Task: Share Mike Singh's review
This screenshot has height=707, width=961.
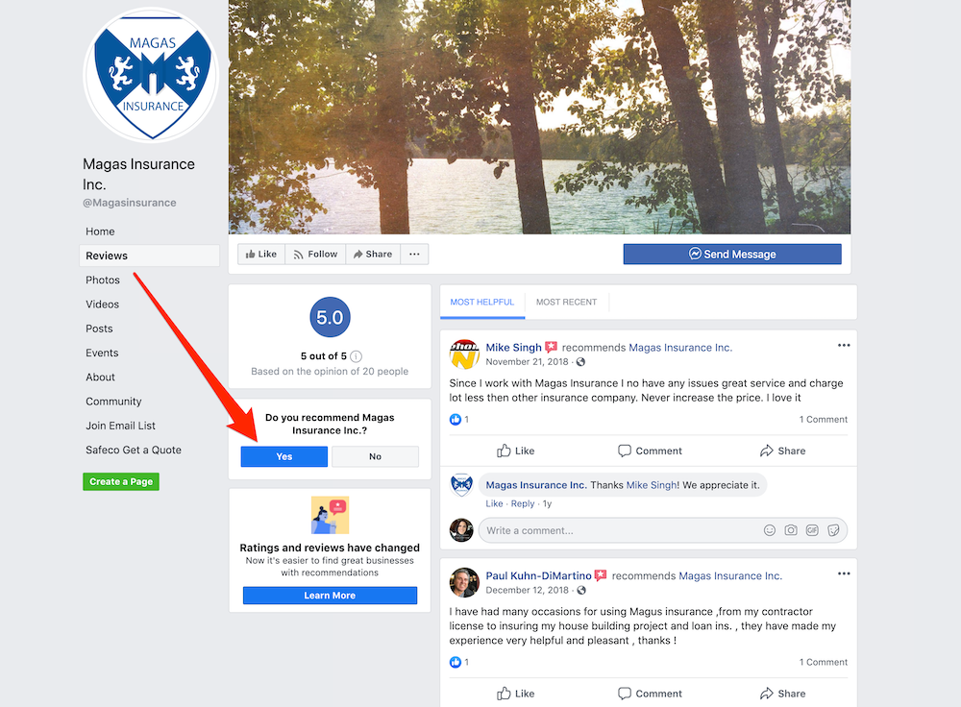Action: coord(782,451)
